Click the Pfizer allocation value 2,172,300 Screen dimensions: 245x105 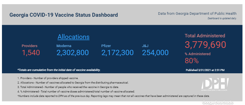pos(117,53)
